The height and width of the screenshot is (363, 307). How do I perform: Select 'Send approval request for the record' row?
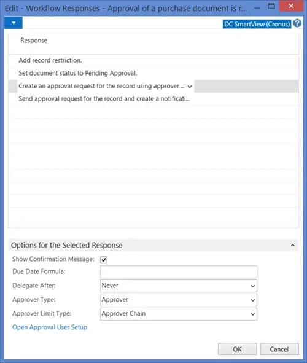coord(153,99)
